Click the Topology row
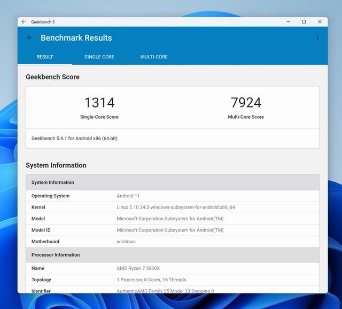342x309 pixels. click(173, 280)
